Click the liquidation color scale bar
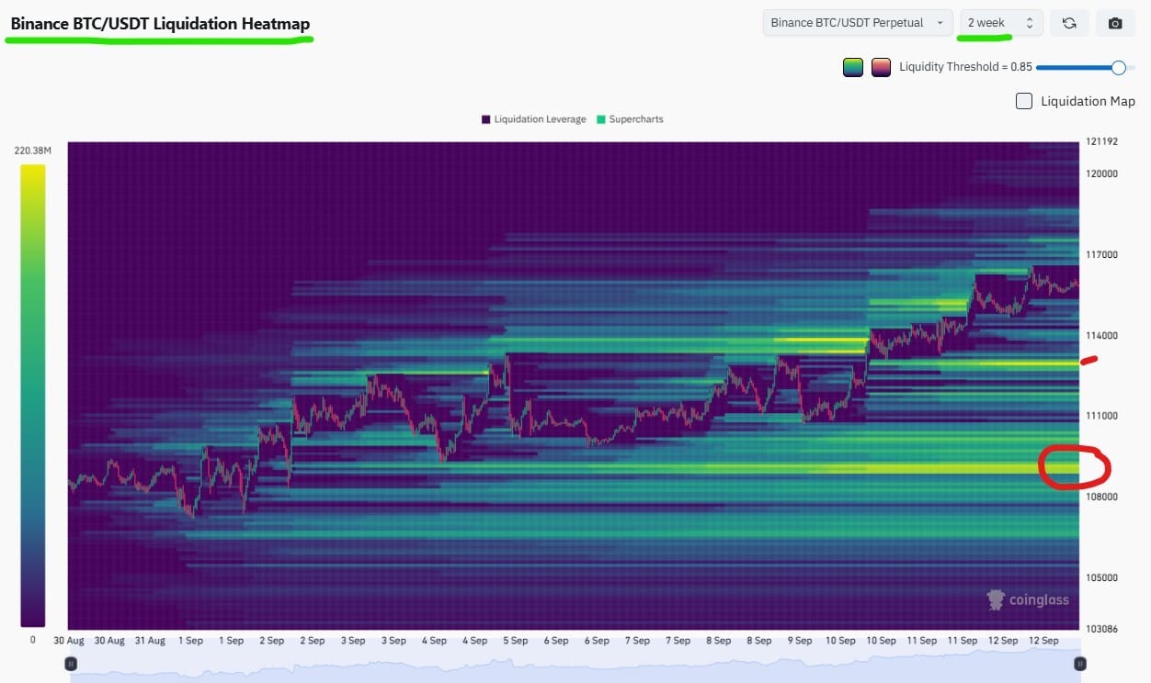1151x683 pixels. (x=33, y=396)
